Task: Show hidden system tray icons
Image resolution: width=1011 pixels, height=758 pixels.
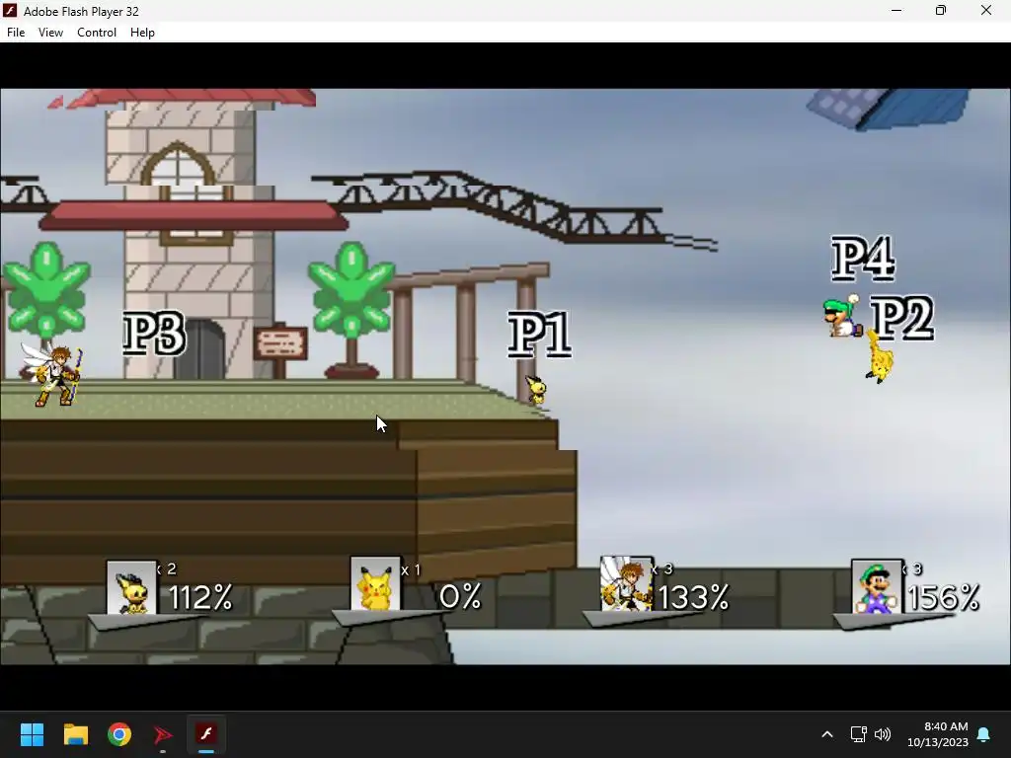Action: point(827,734)
